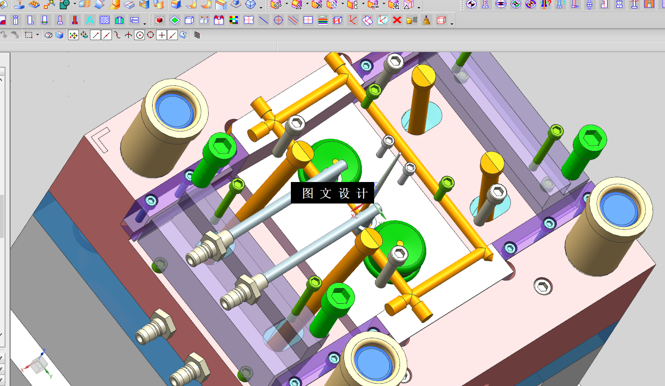Click the multicolor color palette grid icon
The width and height of the screenshot is (665, 386).
pyautogui.click(x=233, y=21)
